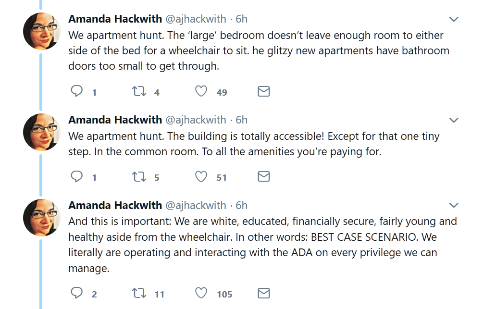
Task: Reply to the 'one tiny step' tweet
Action: 77,177
